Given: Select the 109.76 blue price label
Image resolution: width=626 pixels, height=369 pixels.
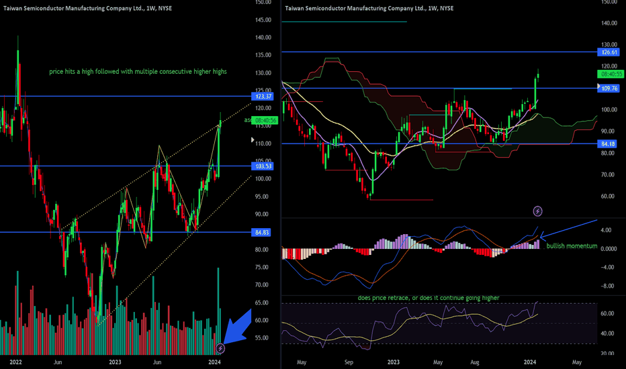Looking at the screenshot, I should [x=609, y=88].
